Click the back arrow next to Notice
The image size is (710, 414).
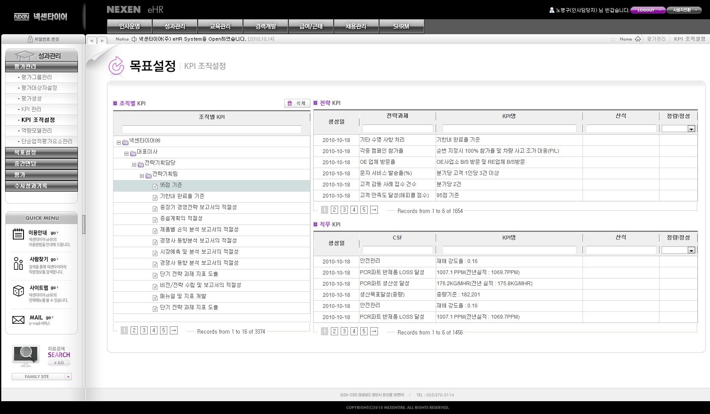[92, 41]
